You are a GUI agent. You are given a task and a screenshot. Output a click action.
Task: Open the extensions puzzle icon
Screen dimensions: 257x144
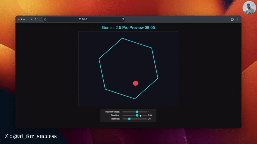coord(232,19)
